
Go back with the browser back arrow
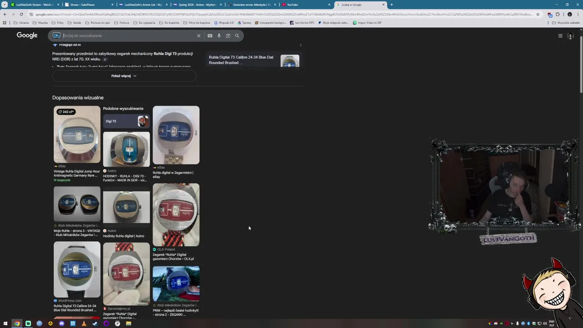point(5,14)
